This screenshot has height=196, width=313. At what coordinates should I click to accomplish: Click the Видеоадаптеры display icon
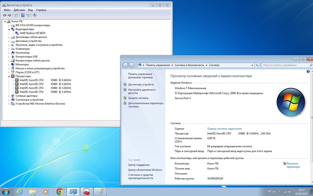point(13,29)
